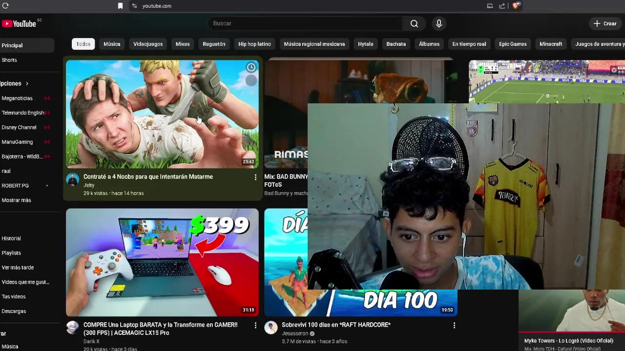Open the Brave shields icon
Viewport: 625px width, 351px height.
click(x=516, y=6)
